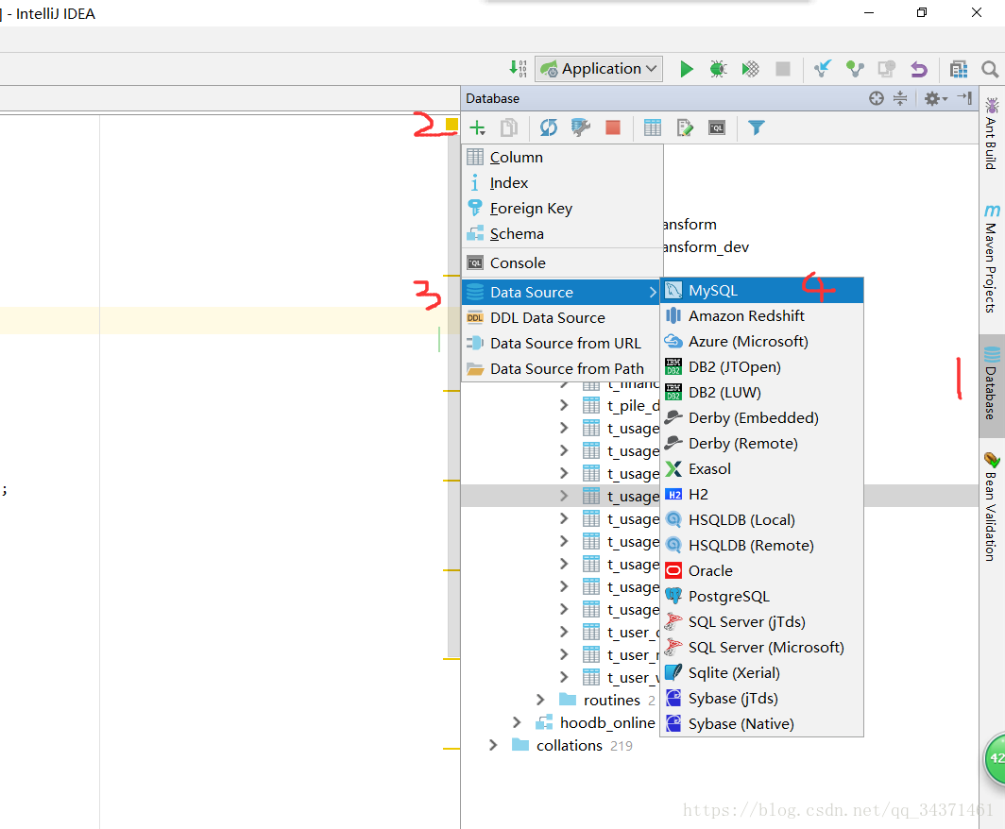Select DB2 (LUW) data source

coord(762,392)
